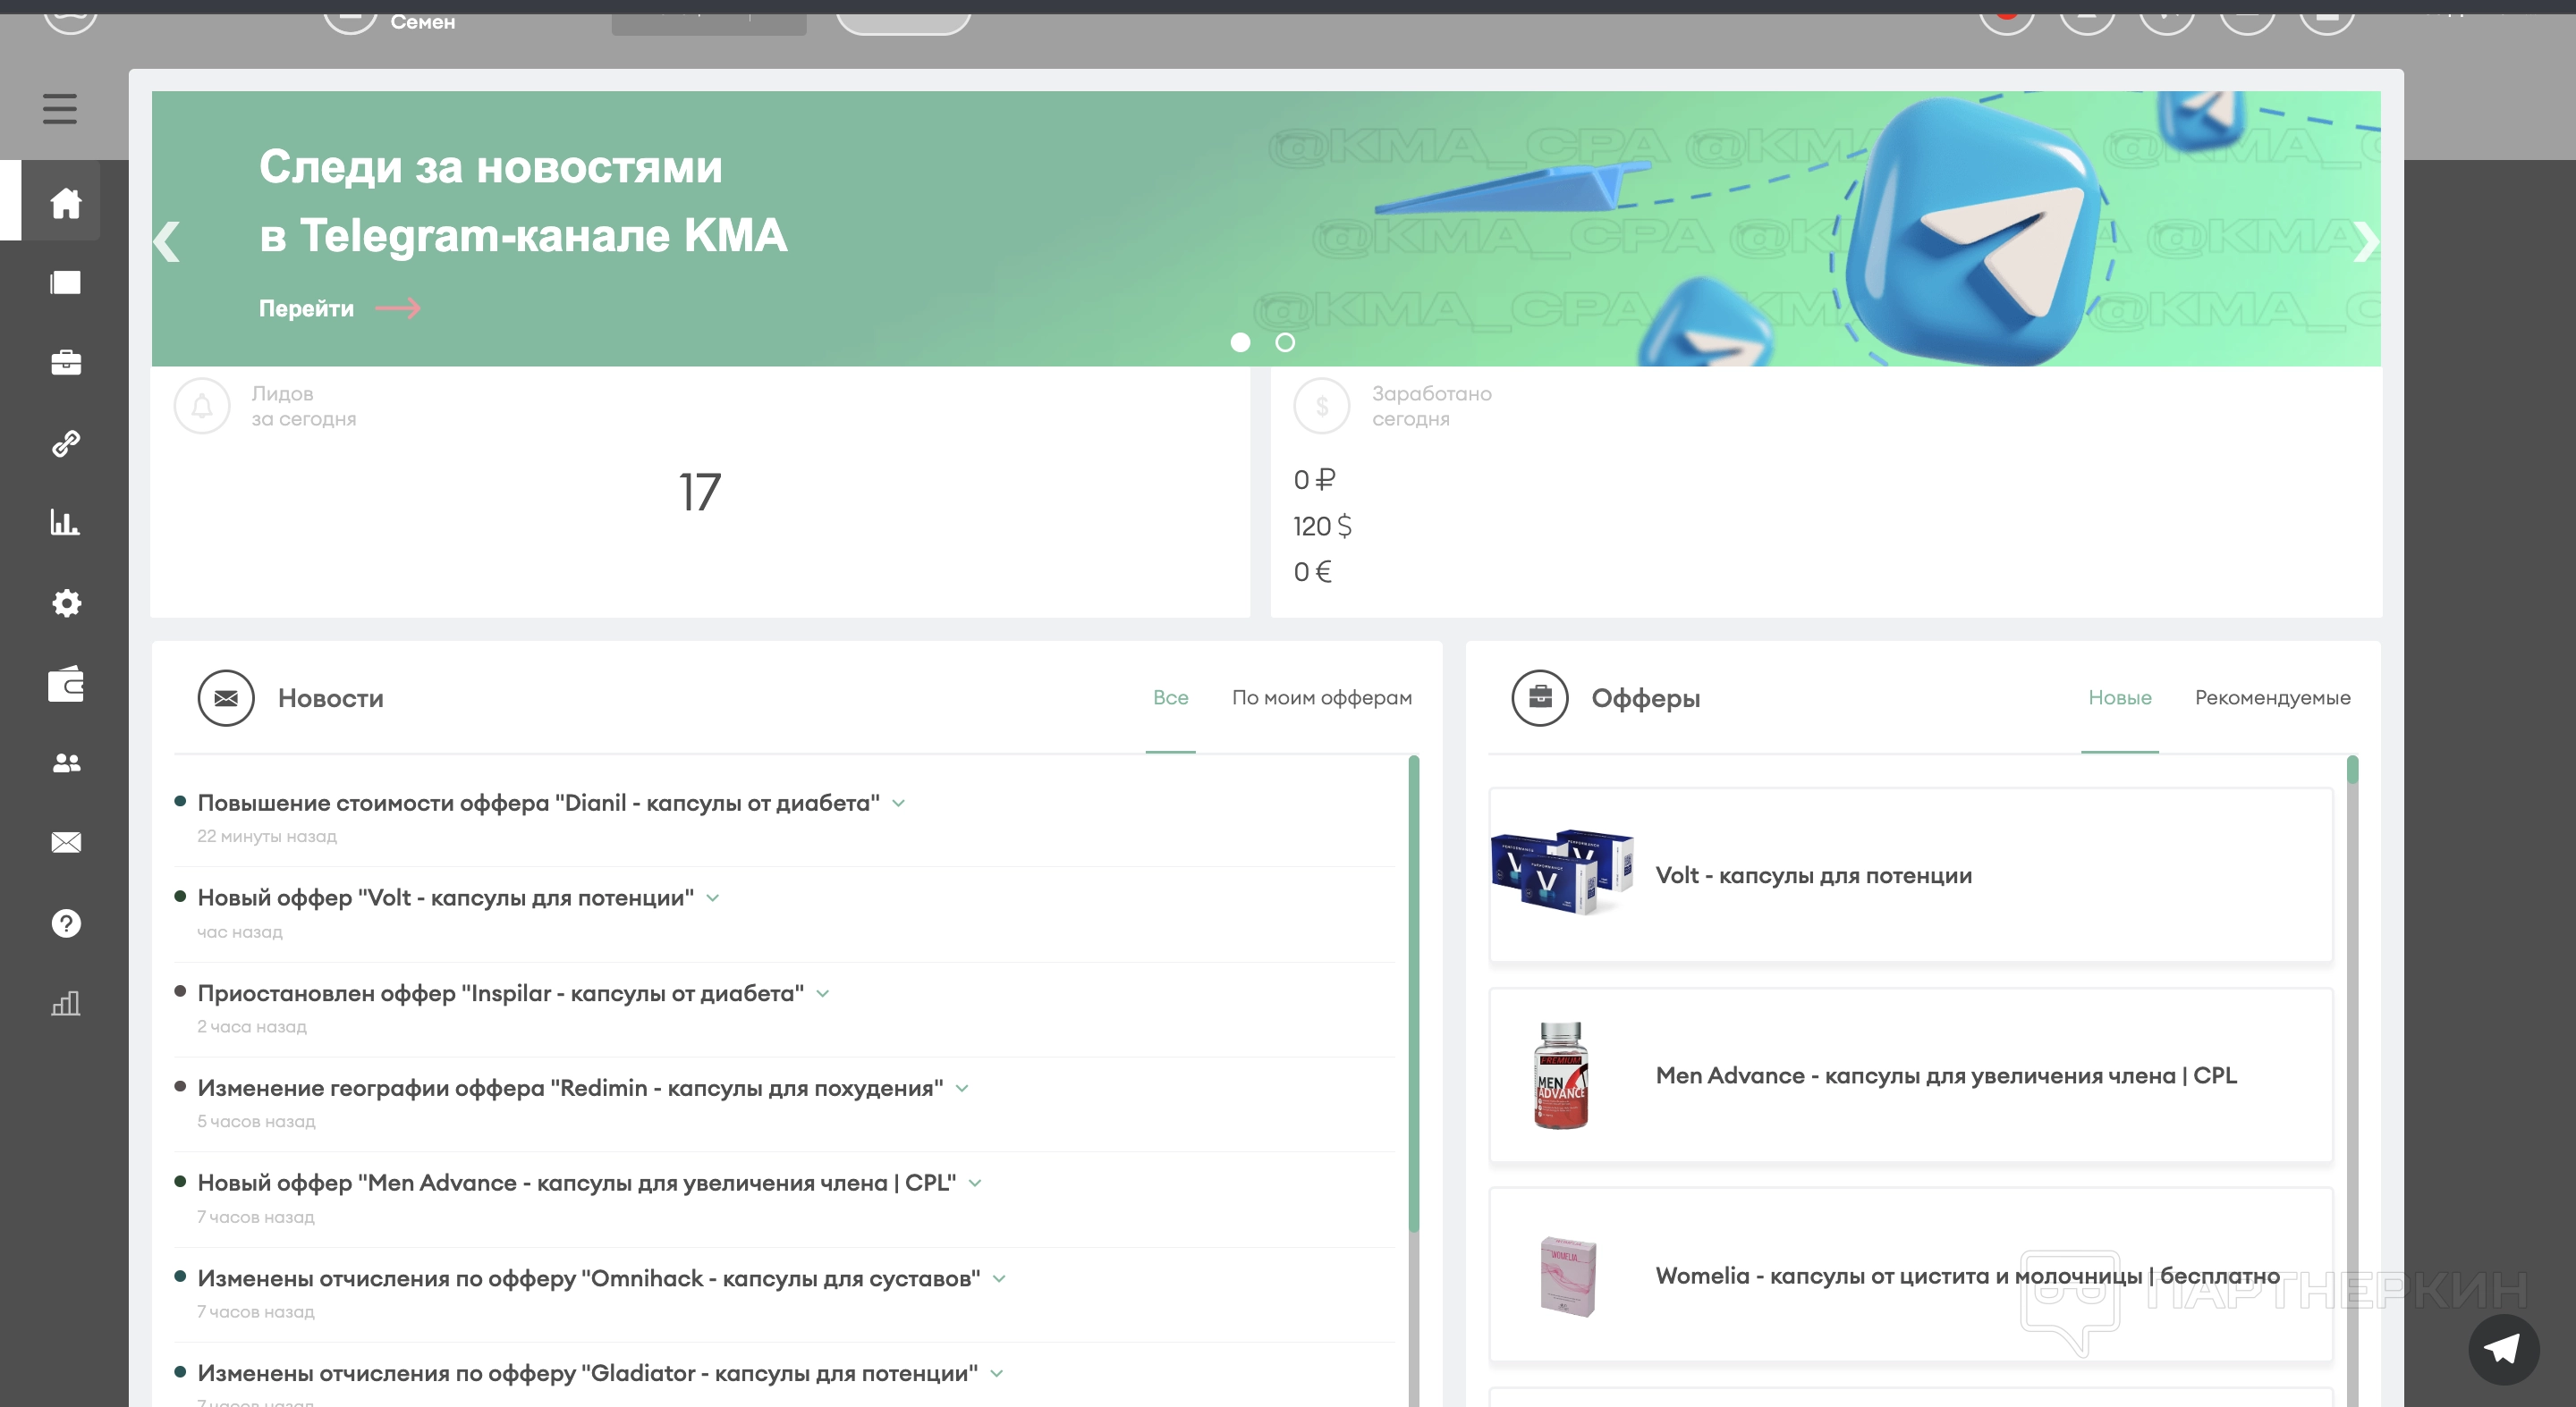The width and height of the screenshot is (2576, 1407).
Task: Open the question mark help icon
Action: pyautogui.click(x=66, y=923)
